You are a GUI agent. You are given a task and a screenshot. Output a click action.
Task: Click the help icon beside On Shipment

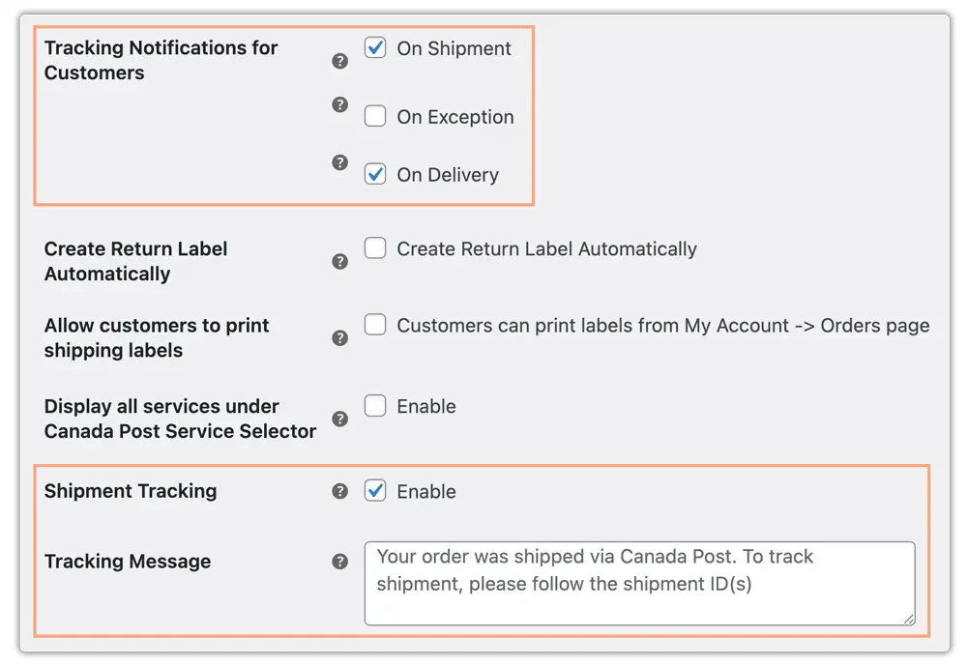tap(339, 61)
